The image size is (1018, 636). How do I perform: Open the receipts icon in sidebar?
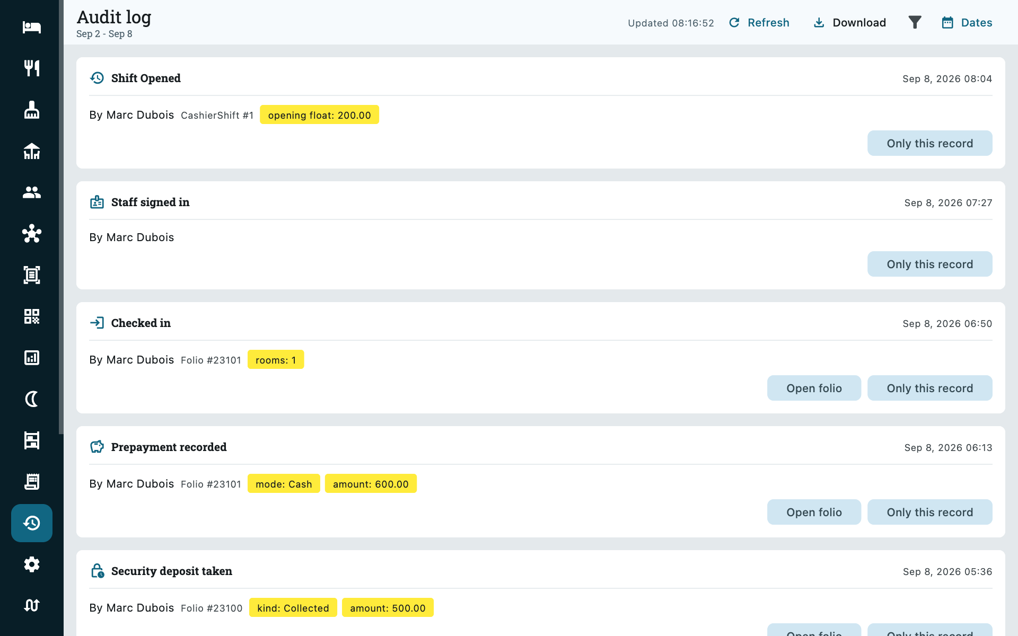click(x=32, y=482)
